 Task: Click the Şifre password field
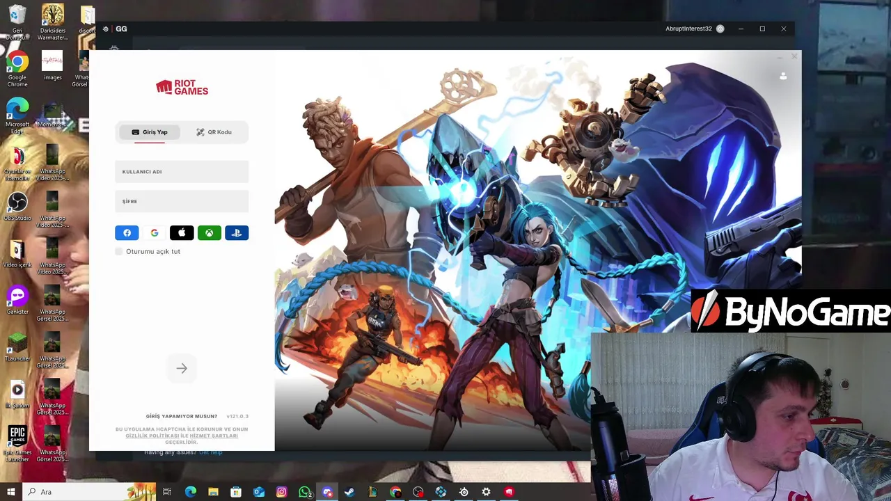182,201
